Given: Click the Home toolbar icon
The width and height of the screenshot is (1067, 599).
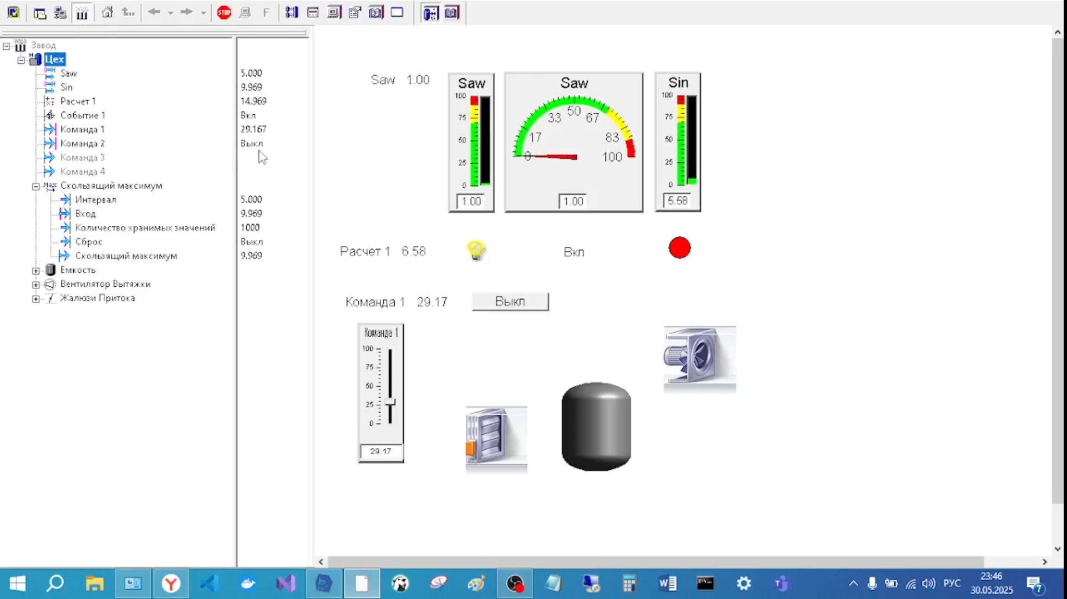Looking at the screenshot, I should pyautogui.click(x=107, y=12).
